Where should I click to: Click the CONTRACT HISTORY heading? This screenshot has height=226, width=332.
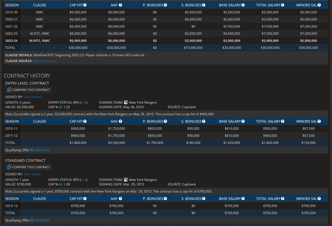(x=27, y=76)
